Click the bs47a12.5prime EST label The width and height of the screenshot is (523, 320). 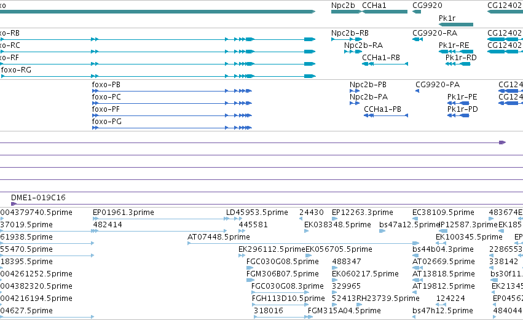(x=409, y=225)
